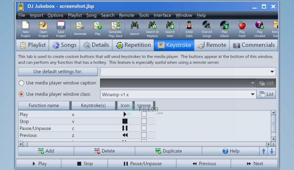The width and height of the screenshot is (294, 170).
Task: Switch to the Commercials tab
Action: tap(254, 45)
